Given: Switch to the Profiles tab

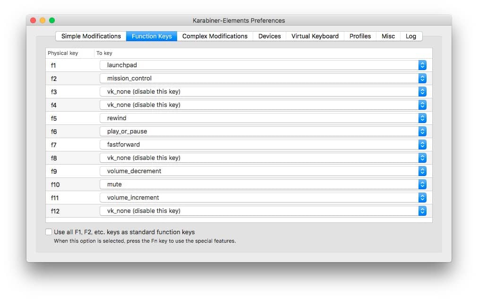Looking at the screenshot, I should [360, 36].
